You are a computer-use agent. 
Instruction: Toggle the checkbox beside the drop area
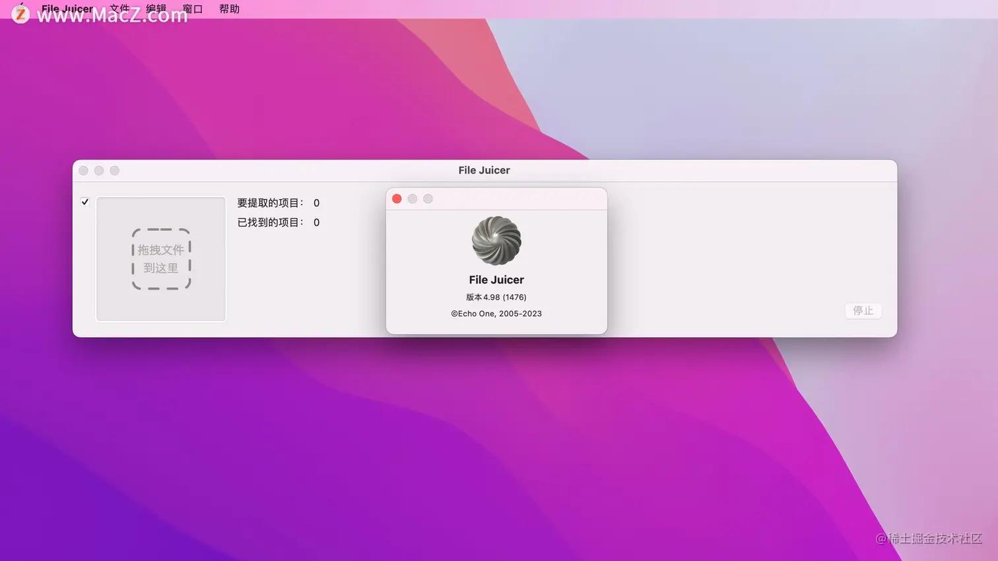coord(84,202)
